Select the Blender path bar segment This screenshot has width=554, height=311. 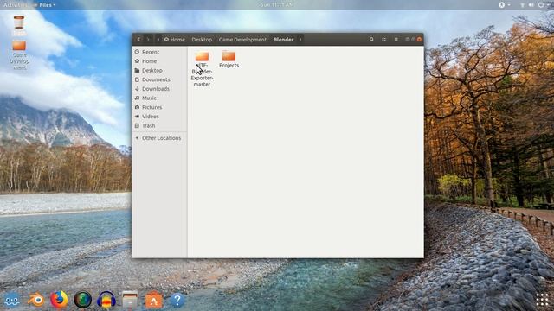[x=283, y=40]
